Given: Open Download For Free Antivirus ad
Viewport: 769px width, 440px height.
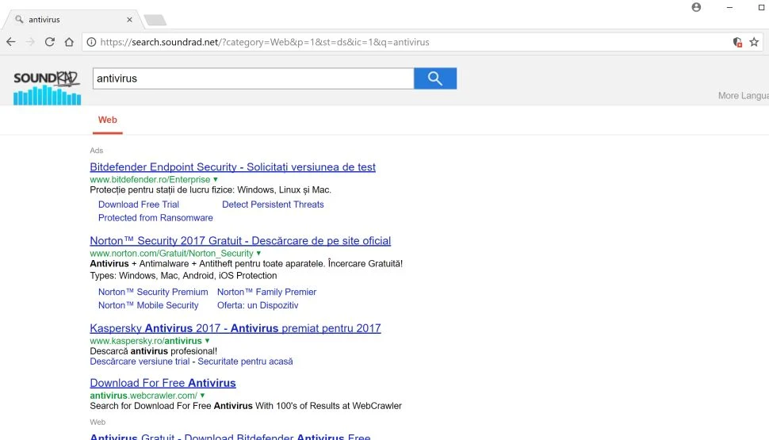Looking at the screenshot, I should click(x=163, y=383).
